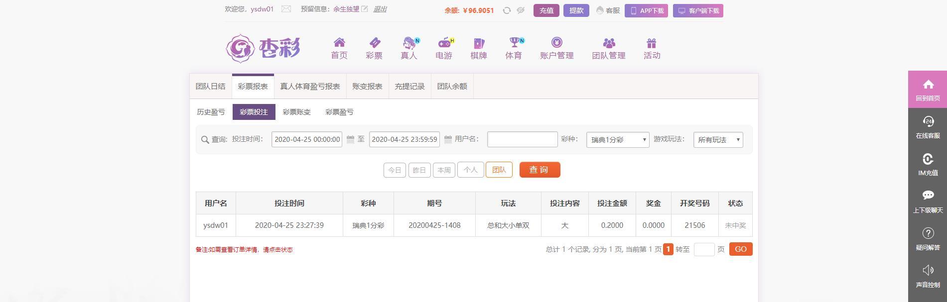
Task: Open the 电游 games navigation
Action: click(444, 49)
